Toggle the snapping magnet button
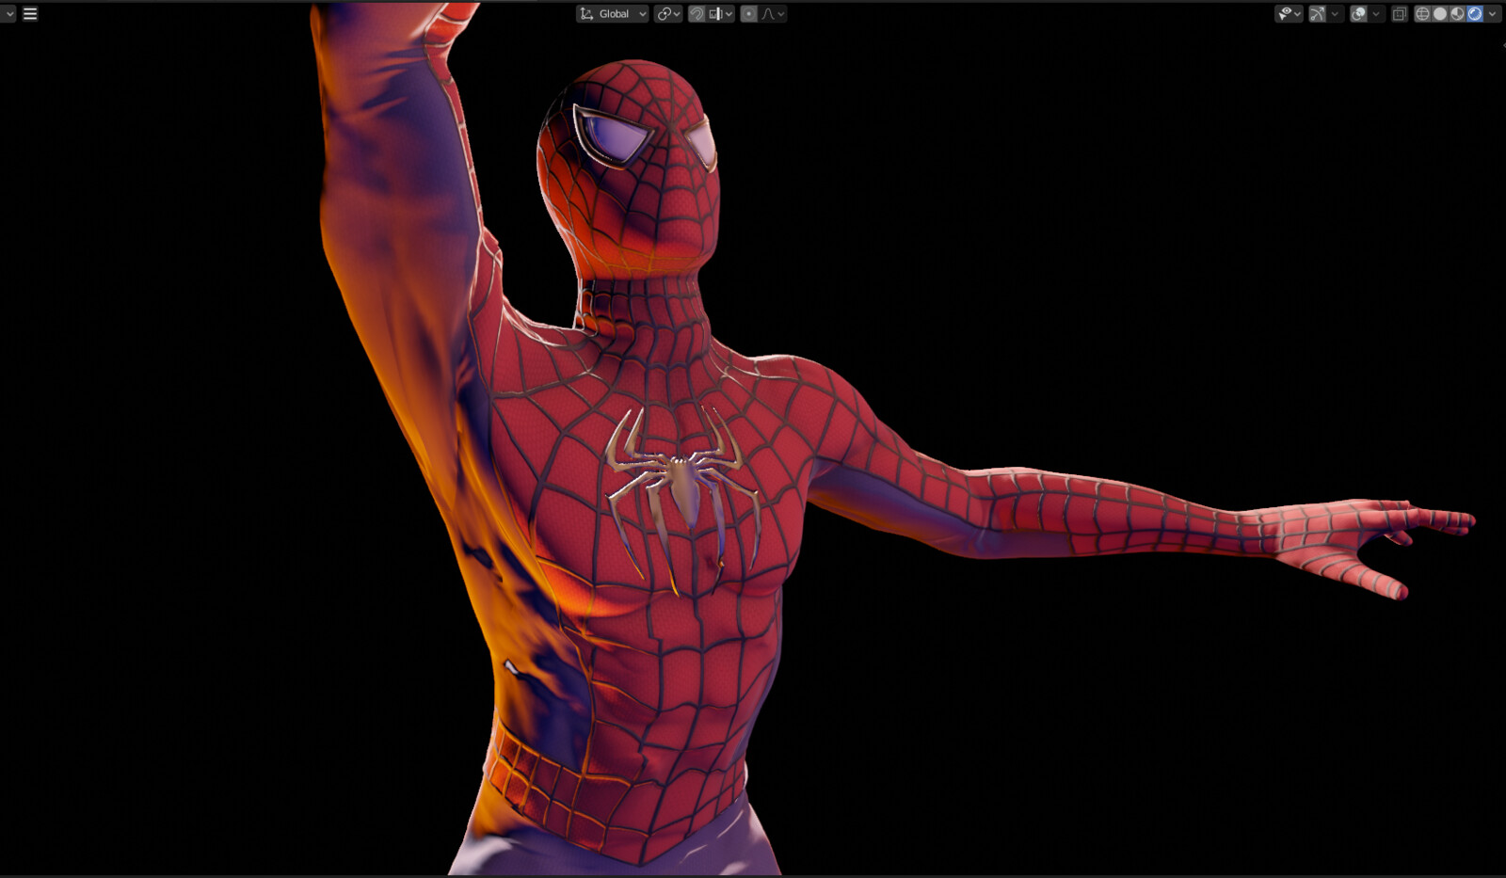Viewport: 1506px width, 878px height. pos(697,14)
